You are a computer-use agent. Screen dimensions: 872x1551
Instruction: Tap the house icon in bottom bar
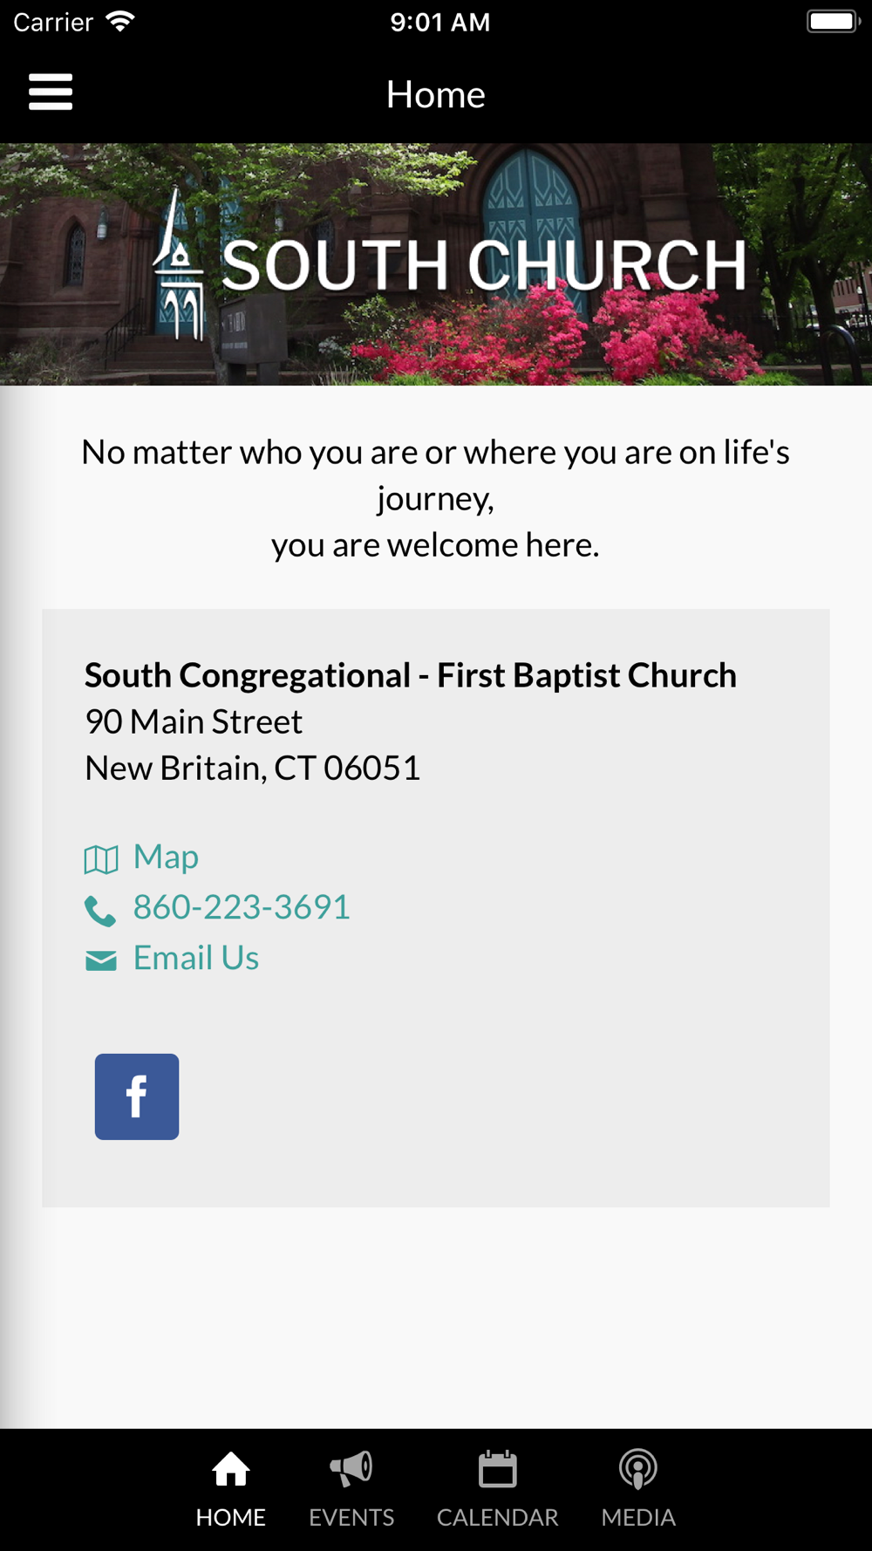click(x=231, y=1469)
